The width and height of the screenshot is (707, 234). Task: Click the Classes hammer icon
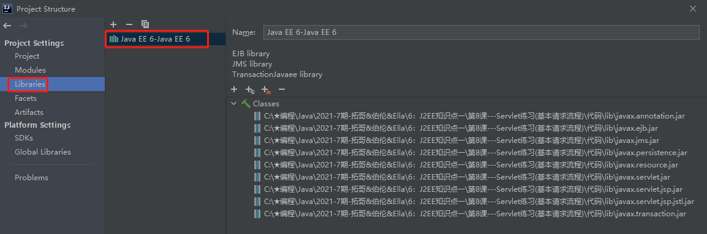(246, 103)
